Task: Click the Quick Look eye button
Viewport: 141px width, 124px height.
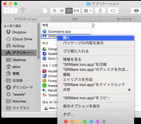Action: pos(136,11)
